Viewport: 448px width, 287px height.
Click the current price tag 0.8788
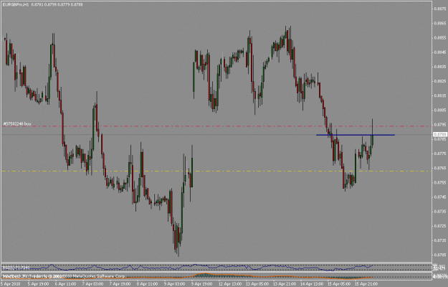440,134
